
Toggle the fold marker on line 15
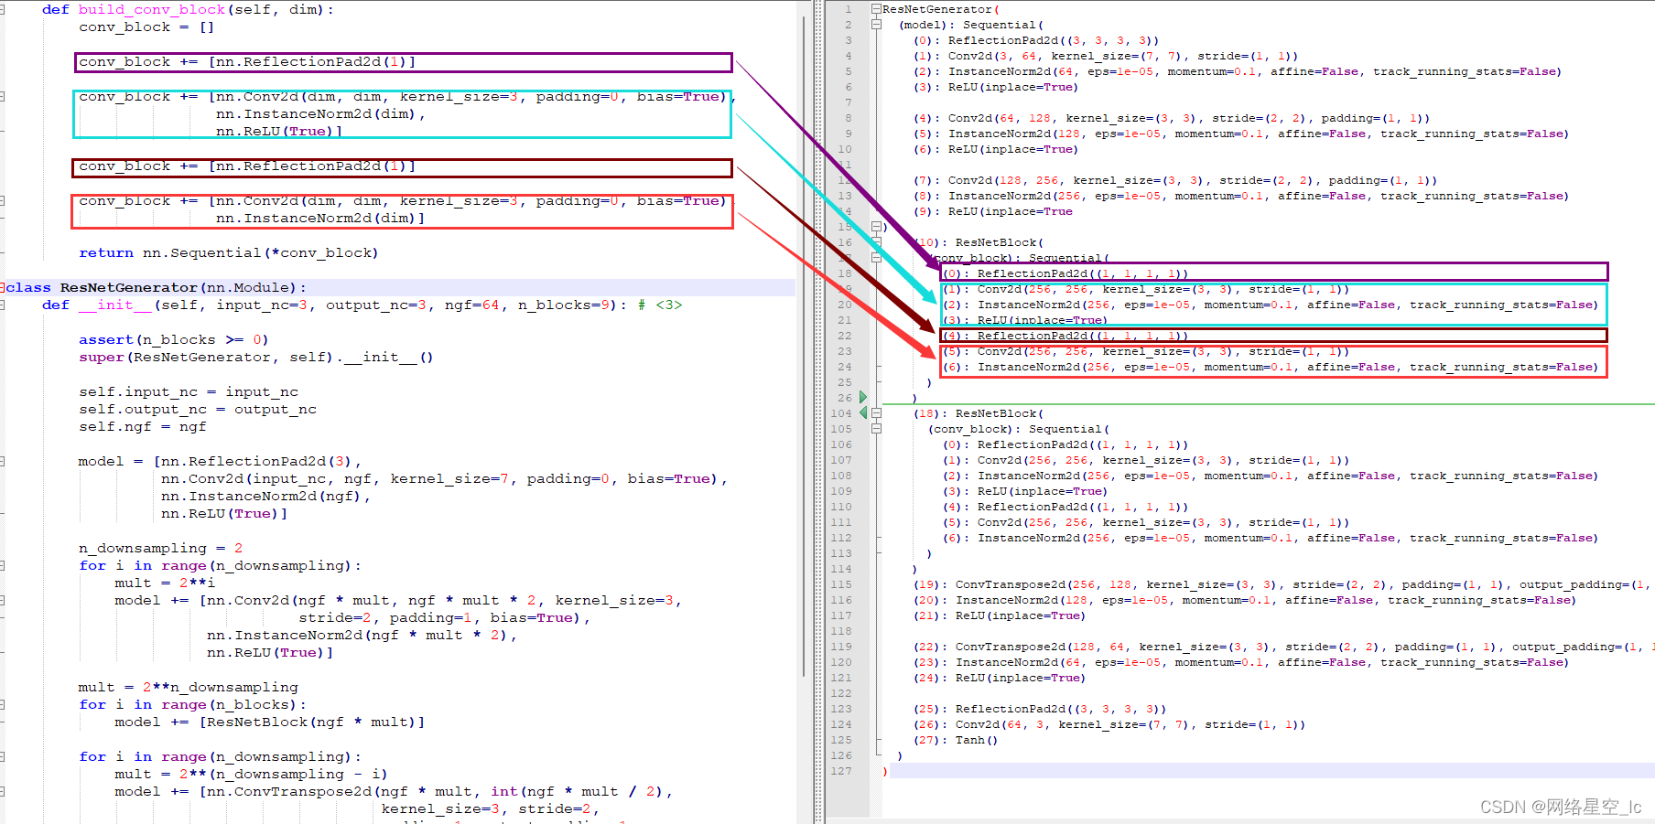point(876,226)
